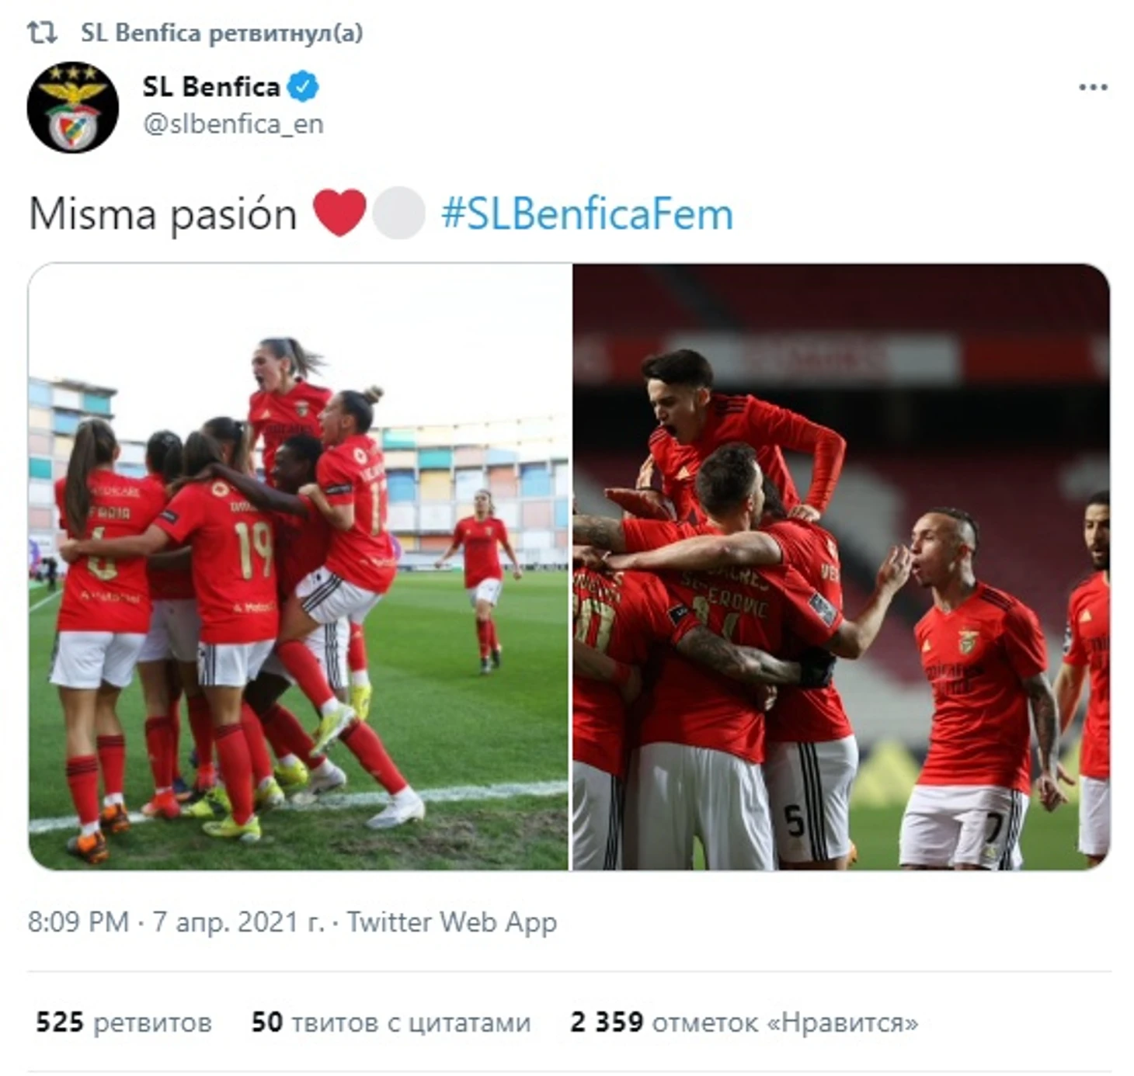Click the Misma pasión tweet text

(163, 214)
